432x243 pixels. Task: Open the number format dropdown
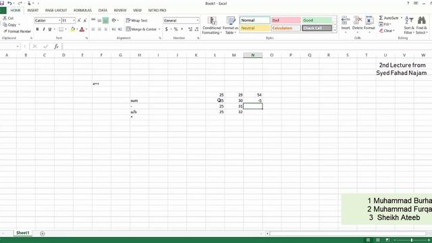point(197,20)
